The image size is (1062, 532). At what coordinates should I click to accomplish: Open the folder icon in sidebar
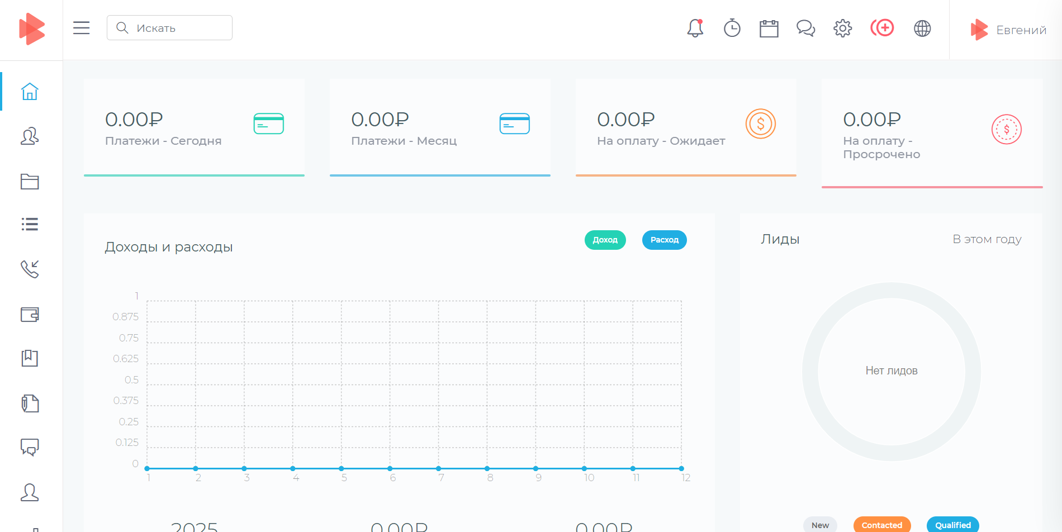coord(30,182)
